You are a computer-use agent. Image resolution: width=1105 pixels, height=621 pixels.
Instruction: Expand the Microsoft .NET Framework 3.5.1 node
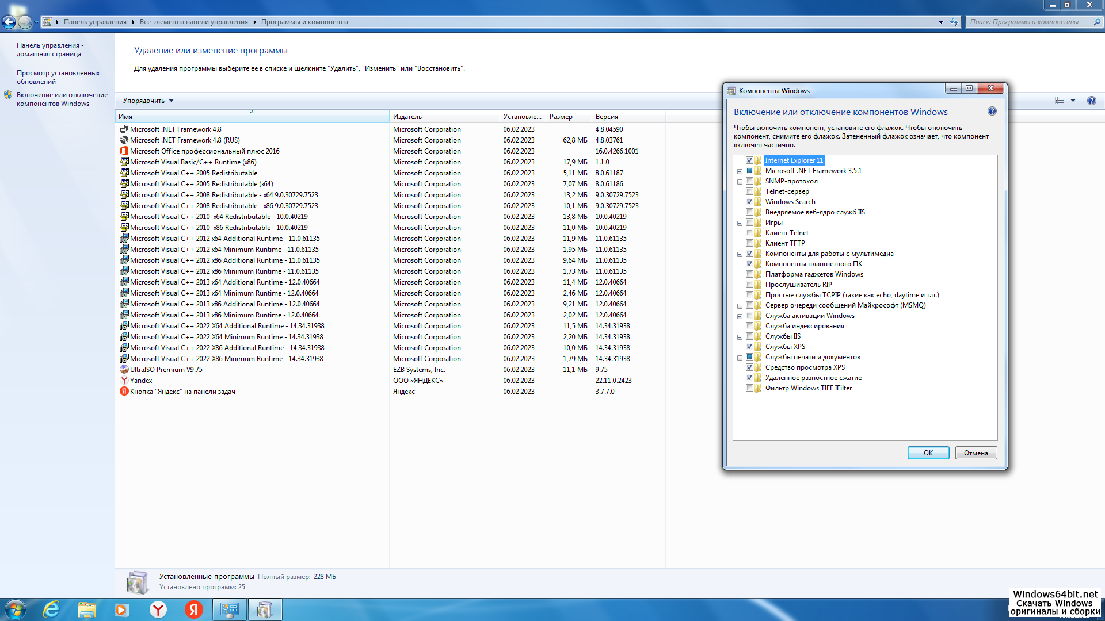point(740,171)
